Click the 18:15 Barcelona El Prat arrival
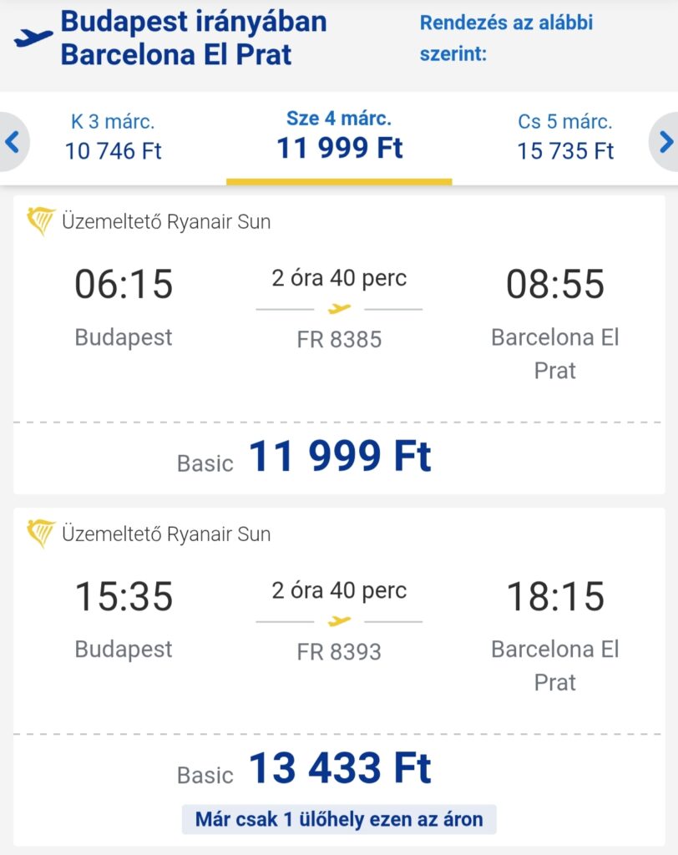This screenshot has width=678, height=855. pyautogui.click(x=555, y=597)
